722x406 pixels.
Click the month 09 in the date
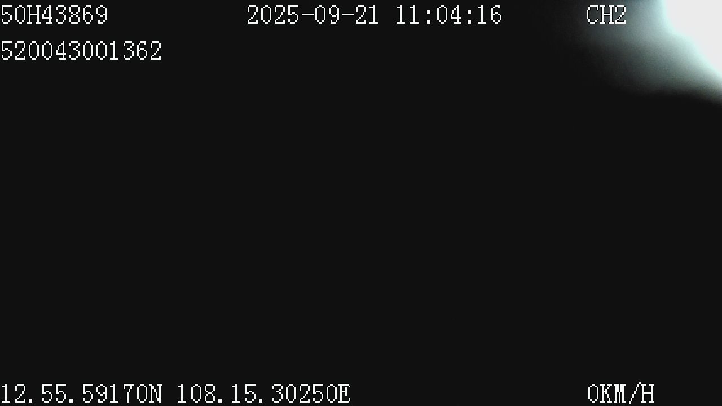[x=327, y=15]
